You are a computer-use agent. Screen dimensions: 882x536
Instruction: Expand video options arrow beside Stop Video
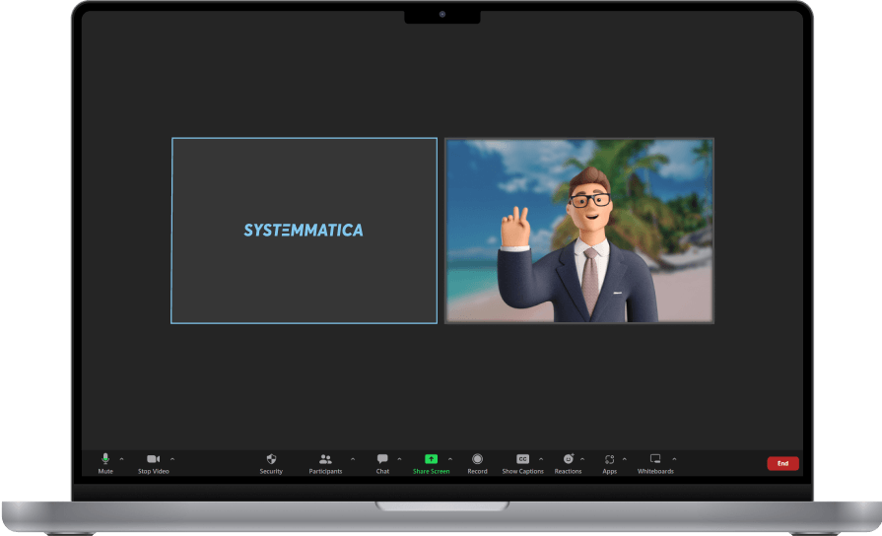172,459
